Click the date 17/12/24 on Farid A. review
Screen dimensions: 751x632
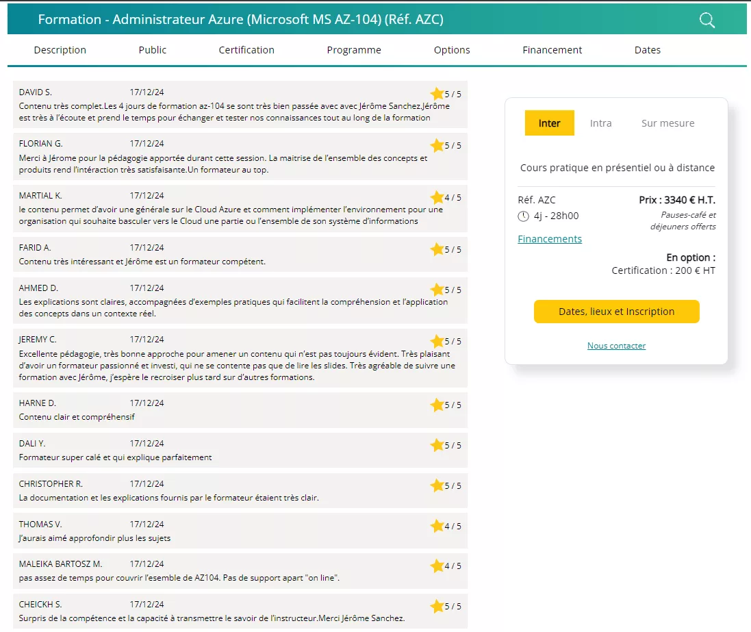147,247
